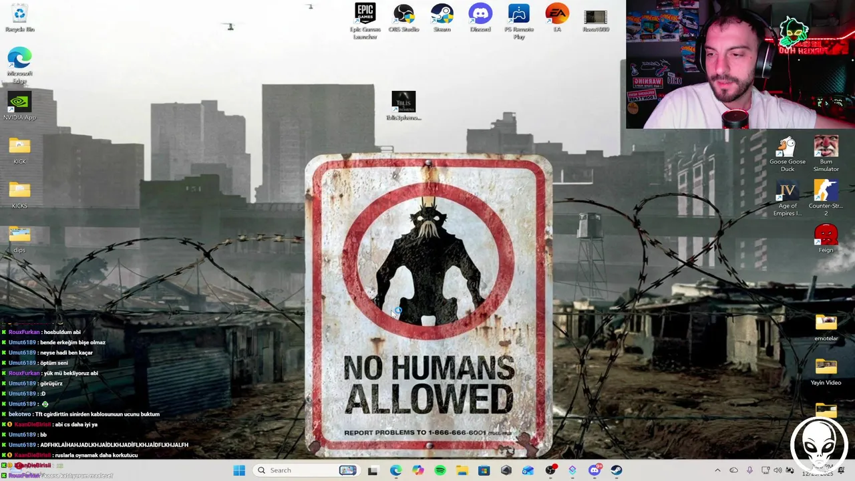
Task: Open Outlook from the taskbar
Action: coord(528,470)
